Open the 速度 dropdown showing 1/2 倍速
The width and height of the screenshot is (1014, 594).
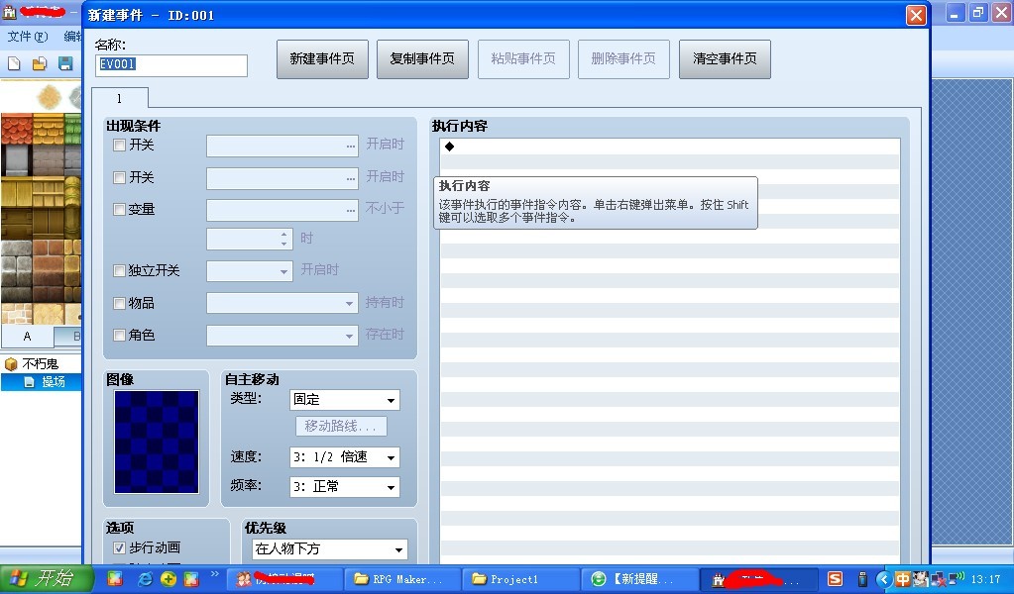[345, 457]
